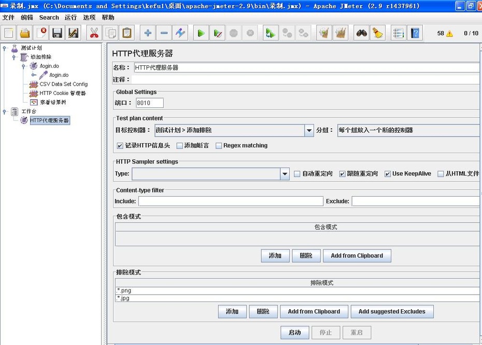Click the greyed Stop toolbar icon
The width and height of the screenshot is (482, 345).
click(234, 33)
